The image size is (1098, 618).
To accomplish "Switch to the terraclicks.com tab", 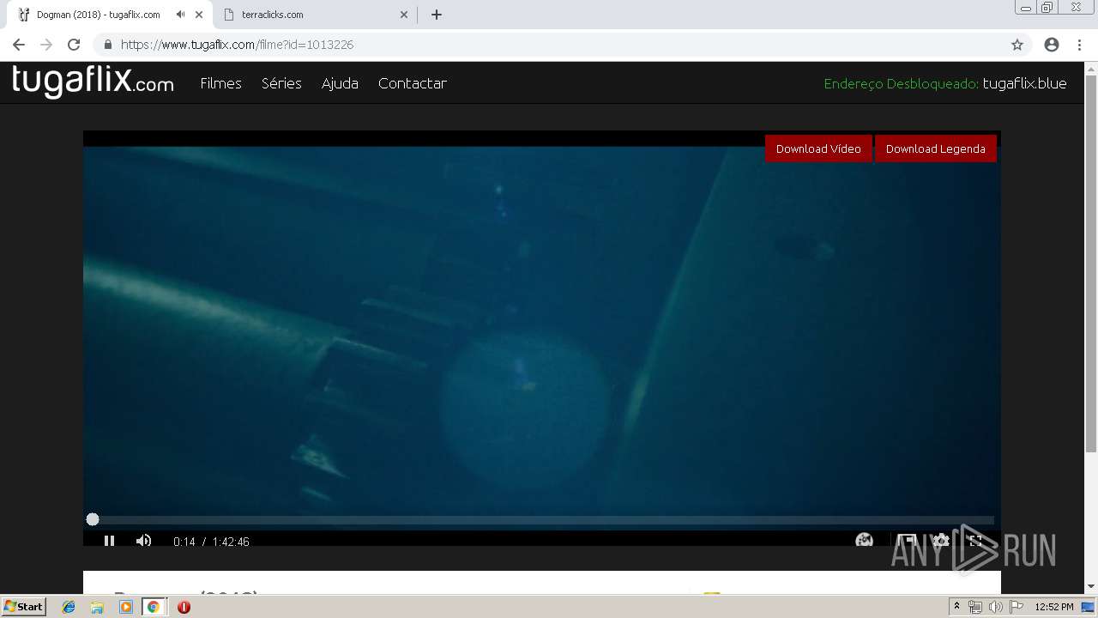I will [314, 15].
